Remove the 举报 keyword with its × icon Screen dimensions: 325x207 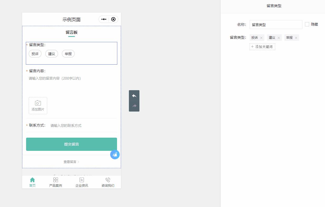click(x=296, y=37)
